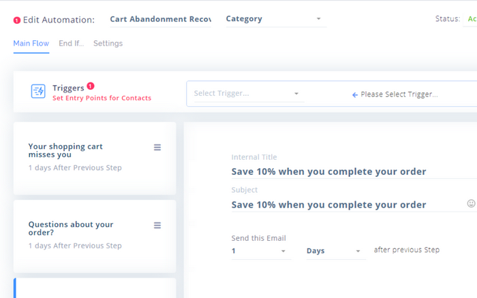Open the emoji picker in Subject field
This screenshot has width=477, height=298.
click(471, 203)
